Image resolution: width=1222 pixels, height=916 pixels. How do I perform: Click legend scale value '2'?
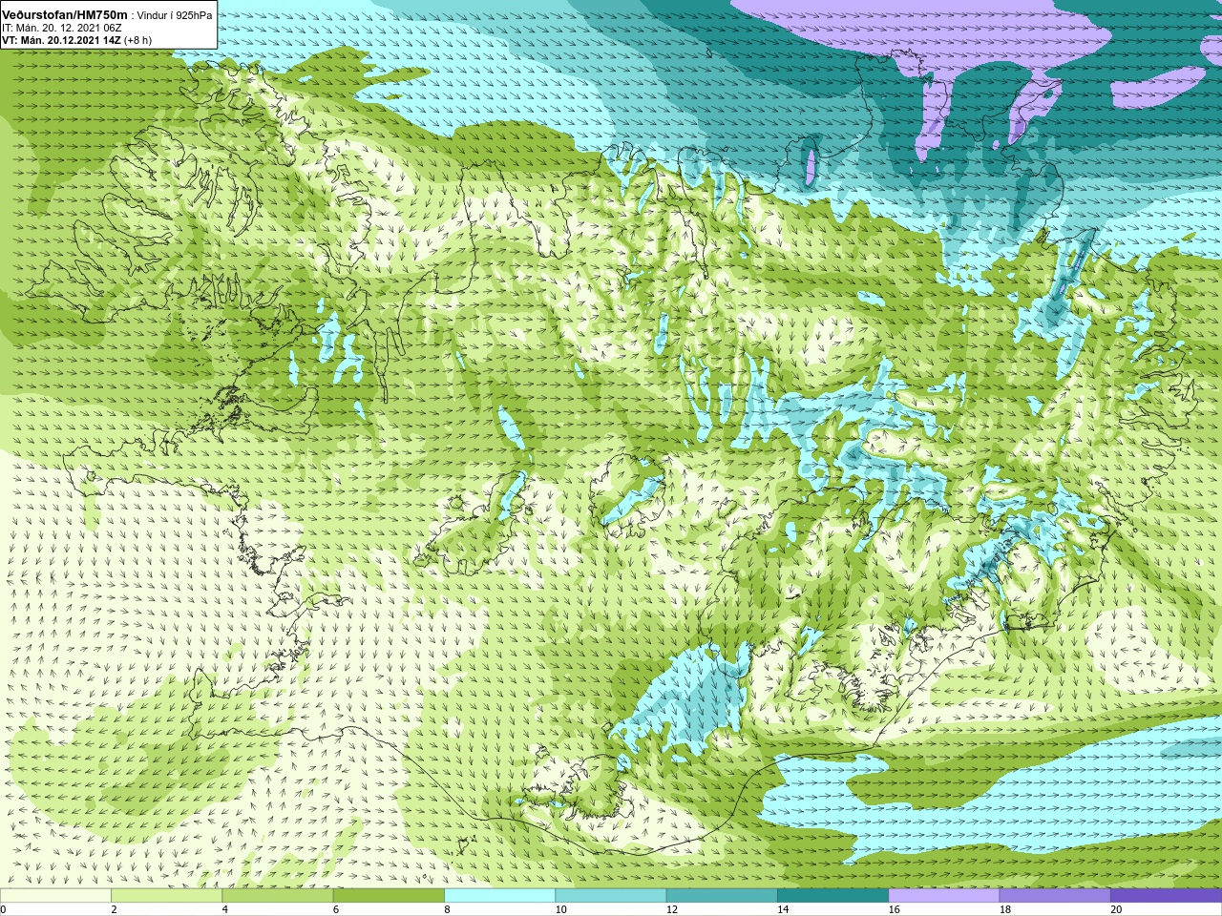tap(114, 909)
